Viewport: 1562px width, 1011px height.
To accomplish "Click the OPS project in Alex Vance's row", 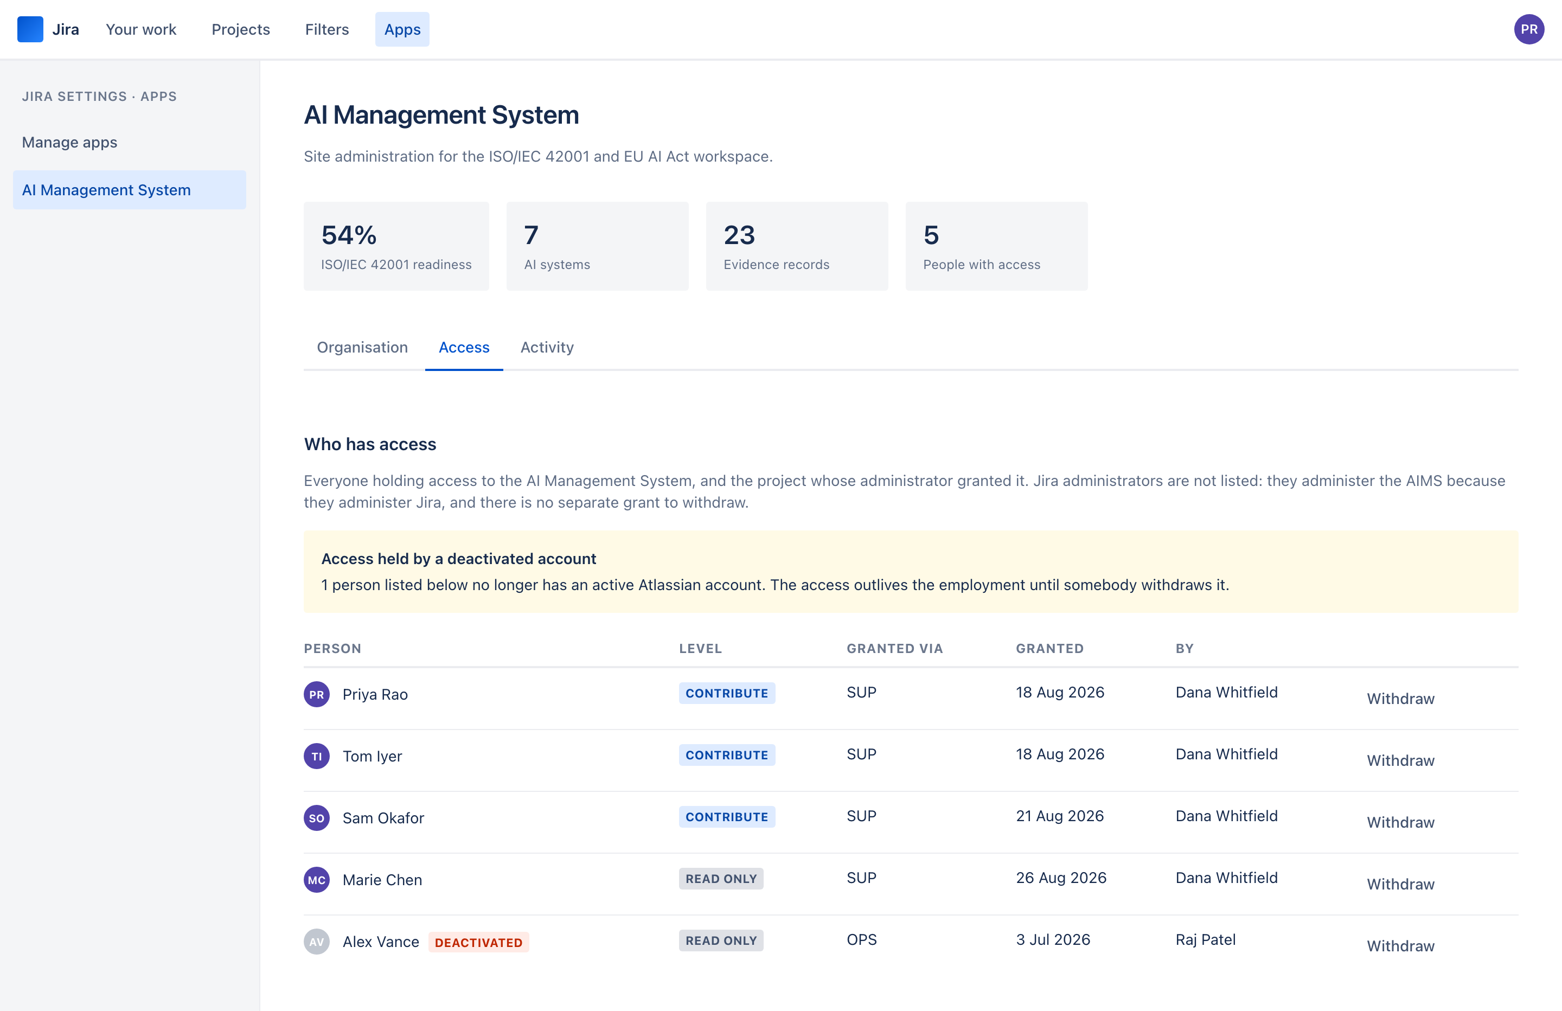I will (x=862, y=939).
